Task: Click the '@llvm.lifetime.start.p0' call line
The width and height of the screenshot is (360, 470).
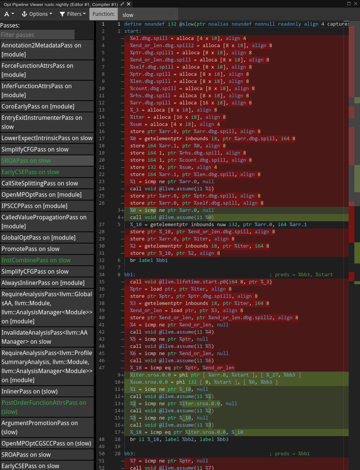Action: (x=201, y=282)
